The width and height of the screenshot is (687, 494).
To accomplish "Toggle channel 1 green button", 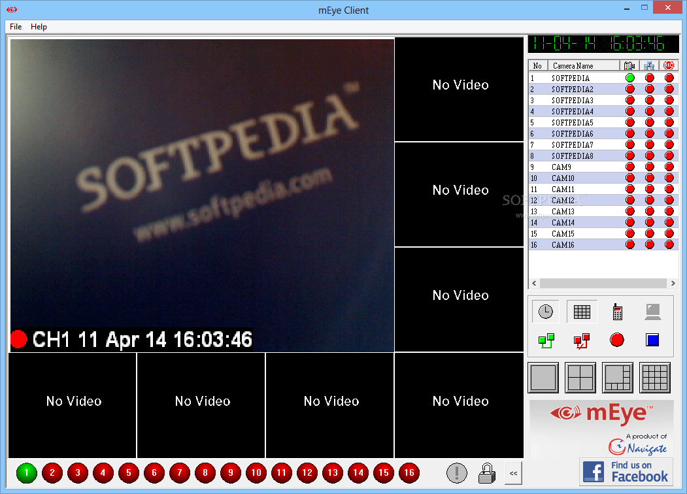I will click(x=26, y=473).
